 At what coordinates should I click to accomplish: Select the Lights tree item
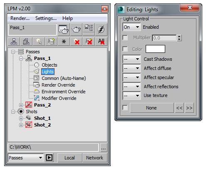[x=48, y=72]
